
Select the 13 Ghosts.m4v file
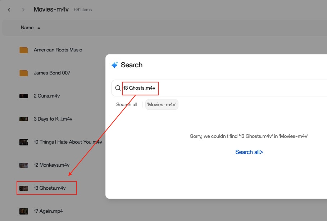[x=50, y=188]
